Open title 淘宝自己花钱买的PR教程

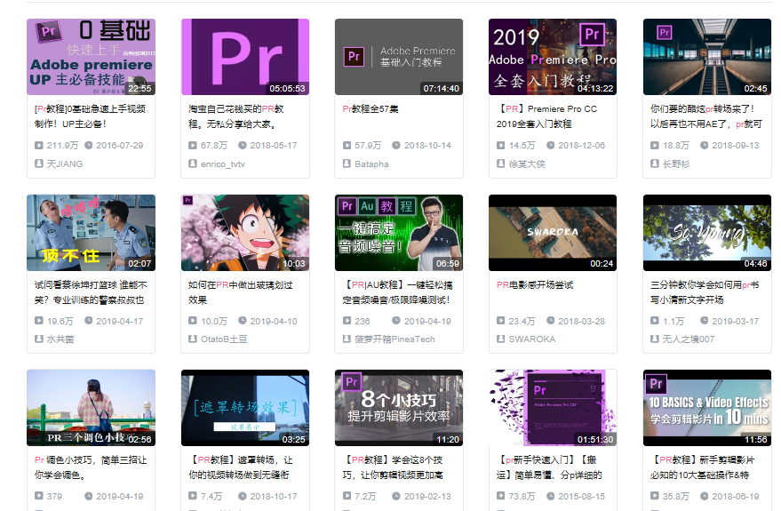236,116
